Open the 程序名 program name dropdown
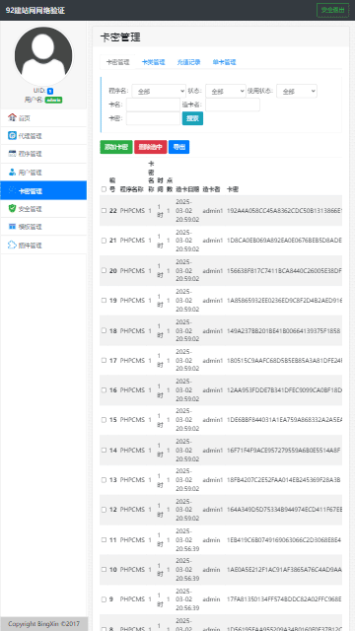355x631 pixels. 159,91
